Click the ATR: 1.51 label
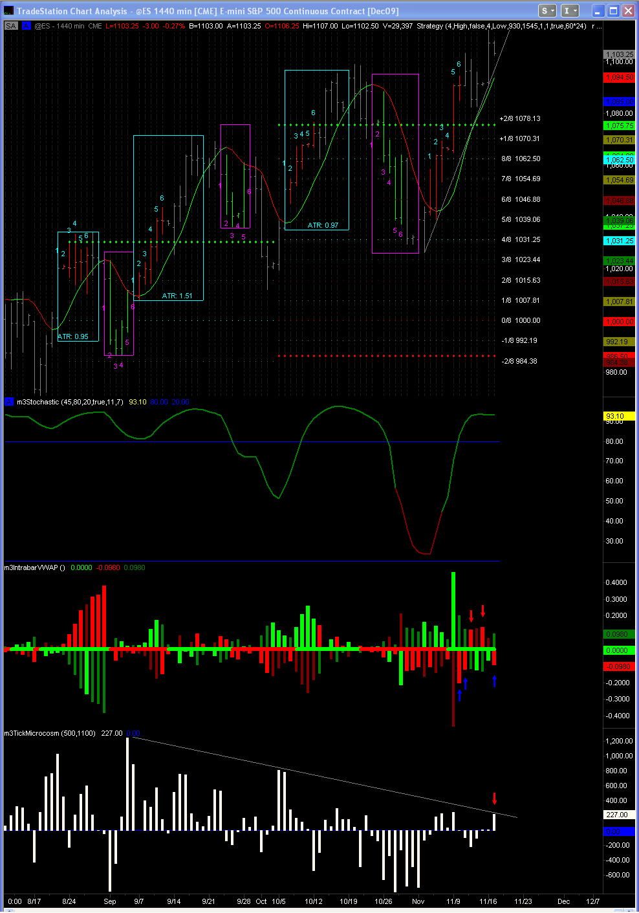Screen dimensions: 639x913 (177, 296)
